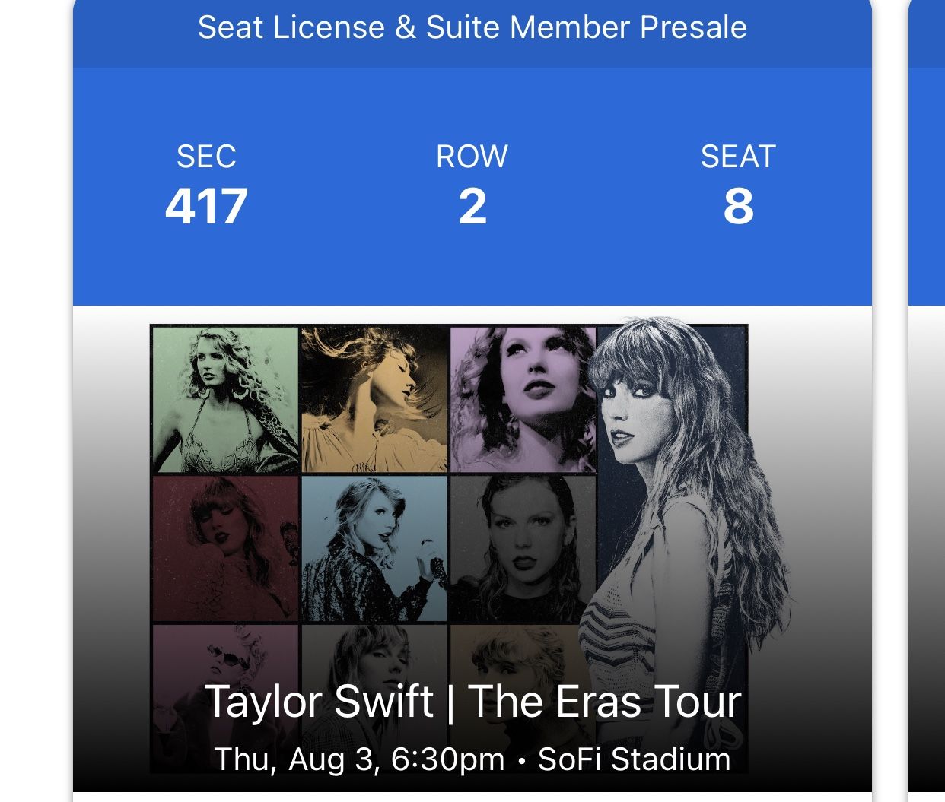Open the Seat License & Suite Member Presale header
The width and height of the screenshot is (945, 802).
[x=472, y=27]
